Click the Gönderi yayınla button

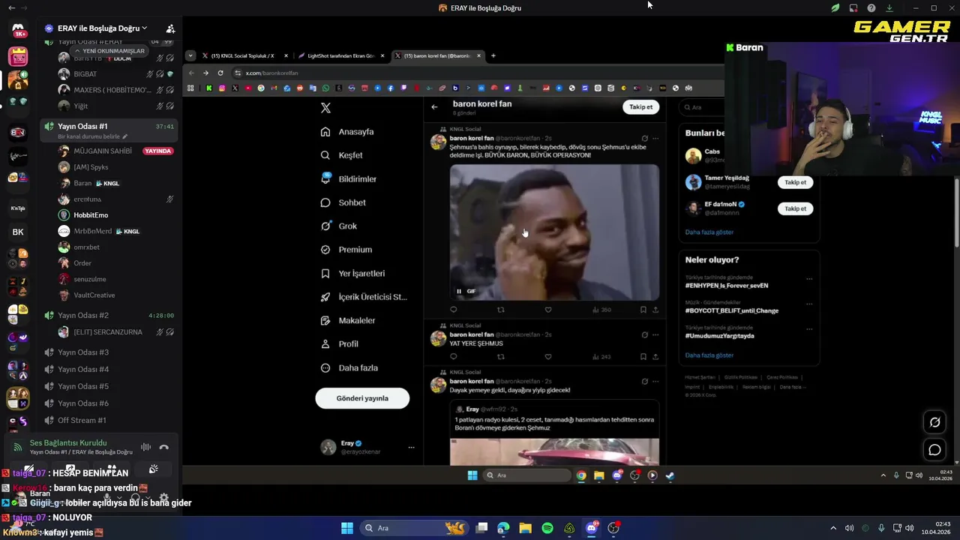(x=362, y=398)
